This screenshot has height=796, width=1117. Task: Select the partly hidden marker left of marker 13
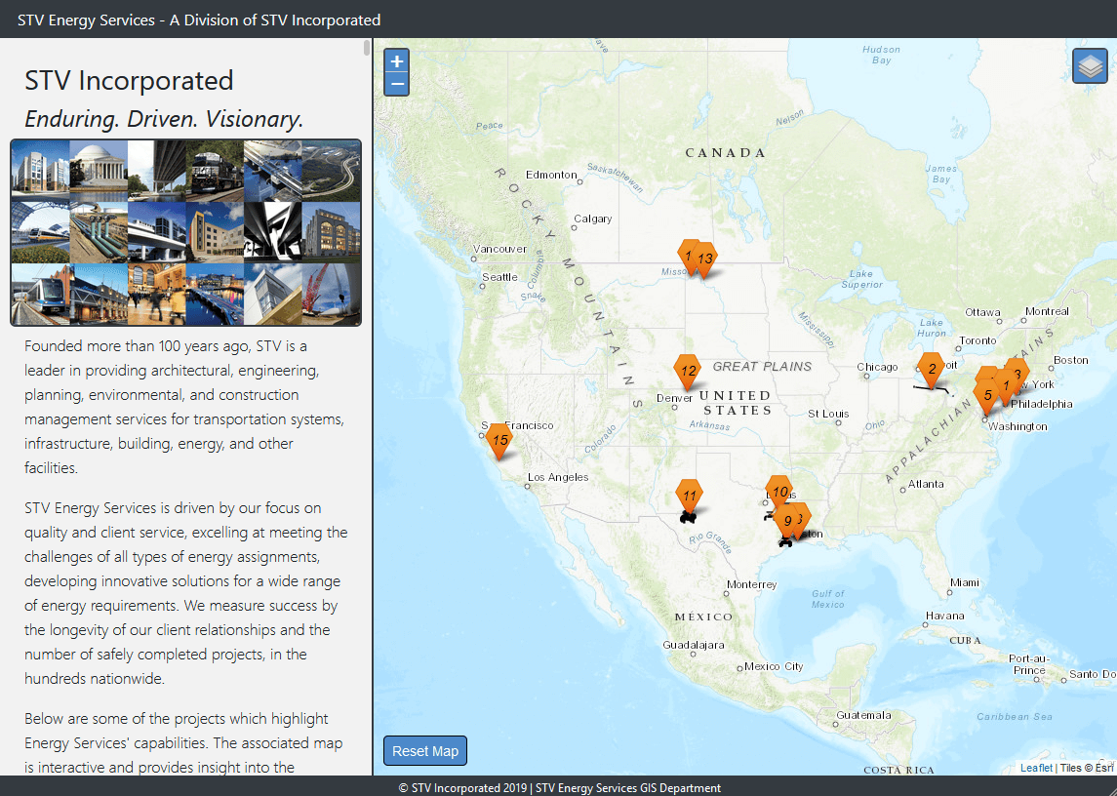point(685,255)
